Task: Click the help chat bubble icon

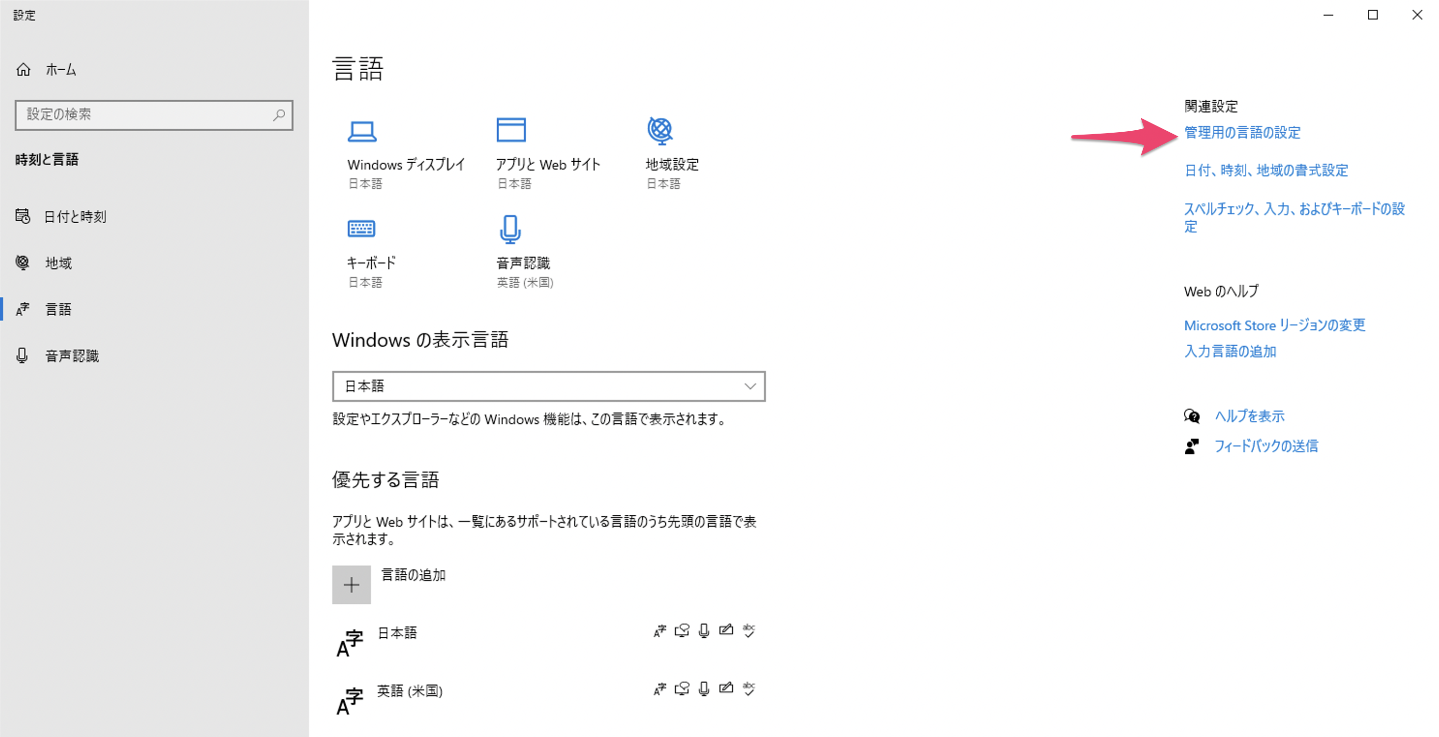Action: [x=1192, y=416]
